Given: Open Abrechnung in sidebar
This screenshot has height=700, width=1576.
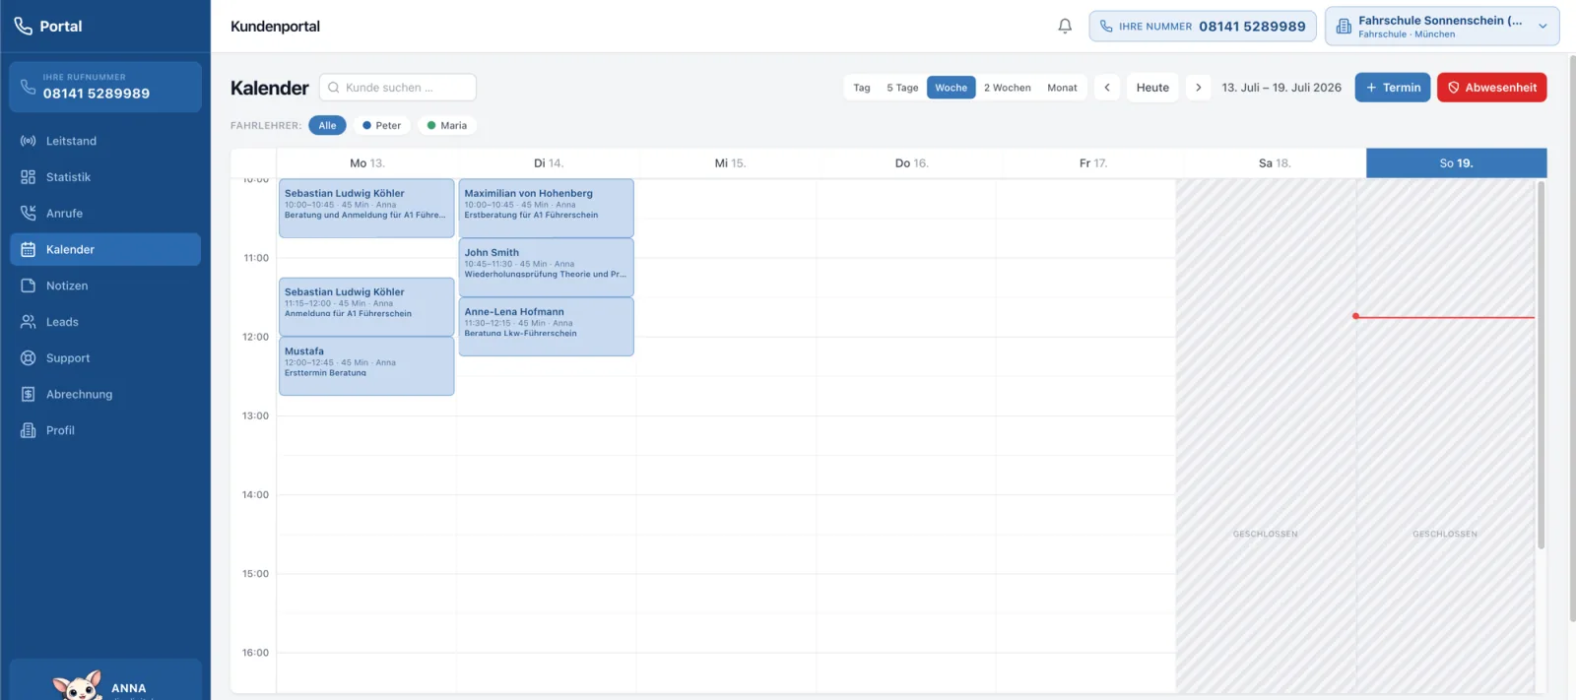Looking at the screenshot, I should [x=105, y=394].
